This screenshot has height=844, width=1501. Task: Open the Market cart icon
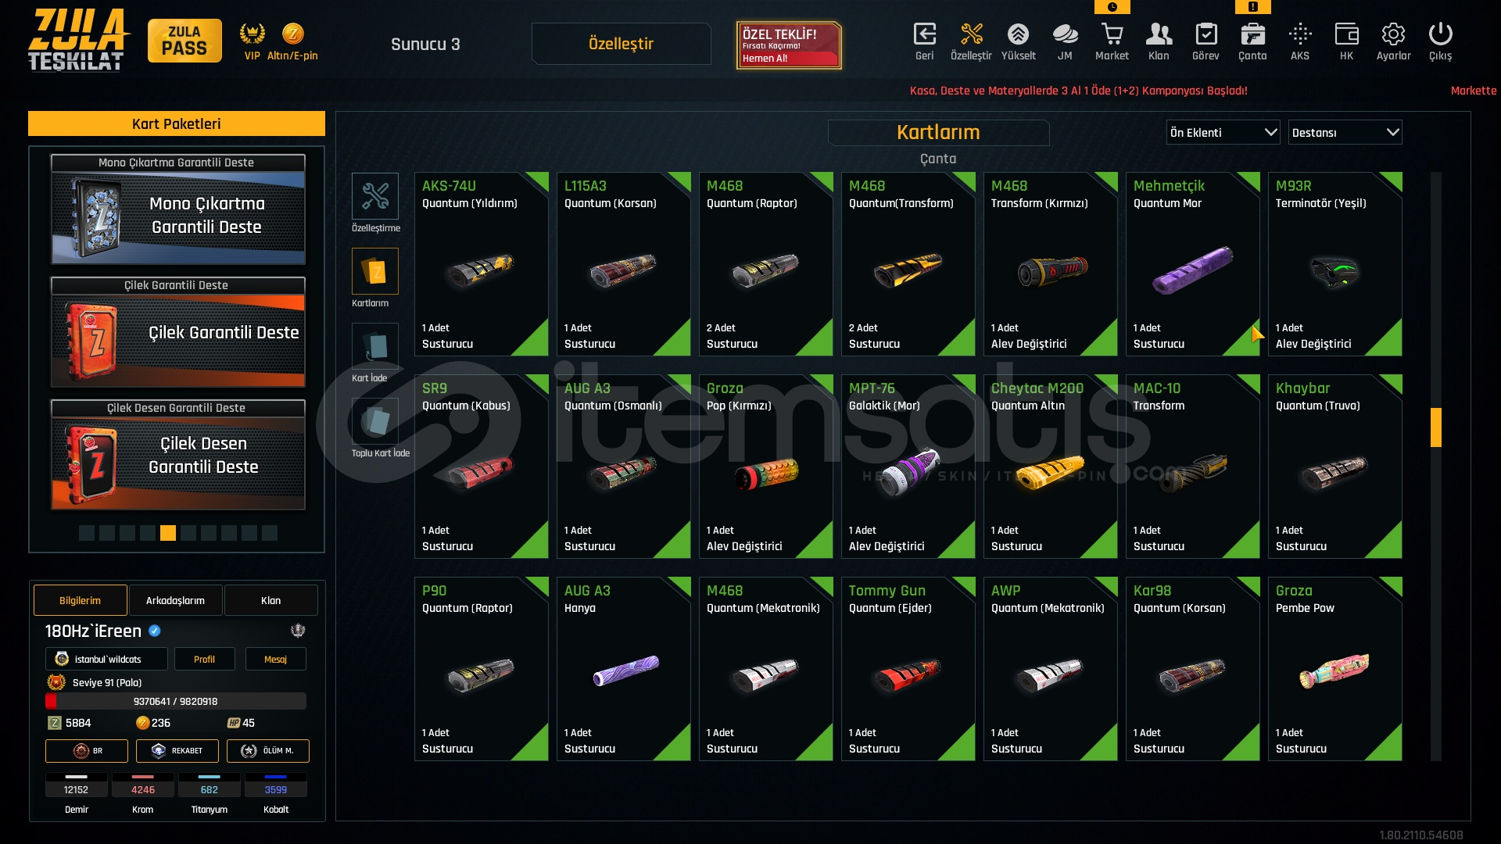coord(1112,35)
